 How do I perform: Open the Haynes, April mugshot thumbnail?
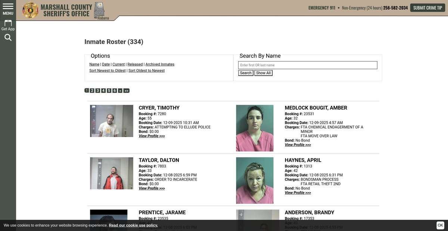click(x=255, y=180)
